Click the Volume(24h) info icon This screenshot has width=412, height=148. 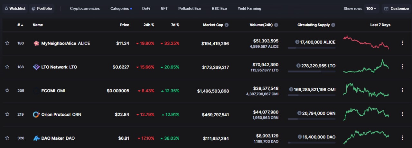[276, 25]
